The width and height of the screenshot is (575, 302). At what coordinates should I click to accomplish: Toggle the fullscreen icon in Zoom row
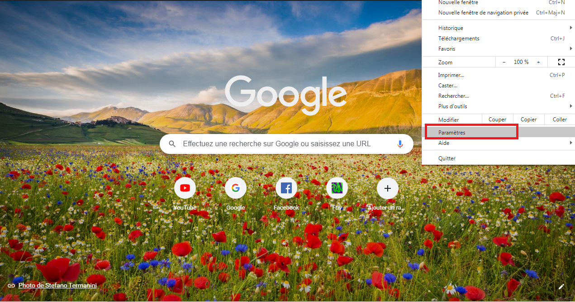point(561,62)
